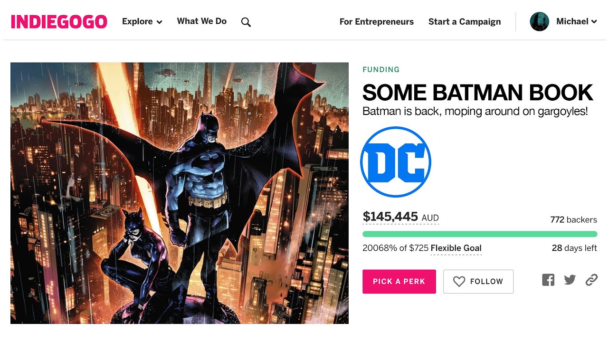Click Michael's profile avatar
Viewport: 608px width, 342px height.
click(540, 22)
